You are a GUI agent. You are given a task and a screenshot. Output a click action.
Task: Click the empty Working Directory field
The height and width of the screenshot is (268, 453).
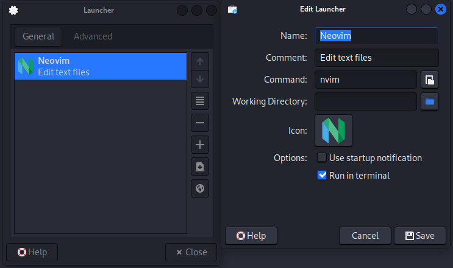click(x=366, y=101)
